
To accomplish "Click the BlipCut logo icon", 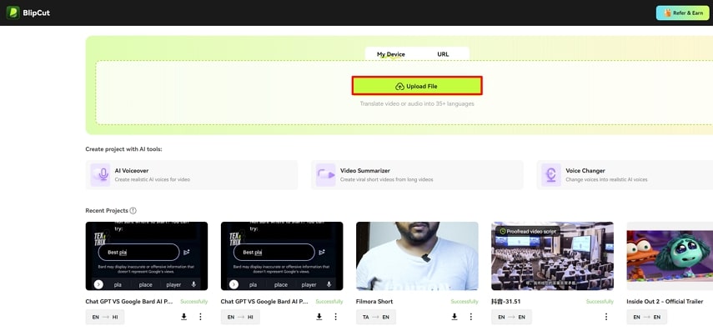I will (13, 13).
